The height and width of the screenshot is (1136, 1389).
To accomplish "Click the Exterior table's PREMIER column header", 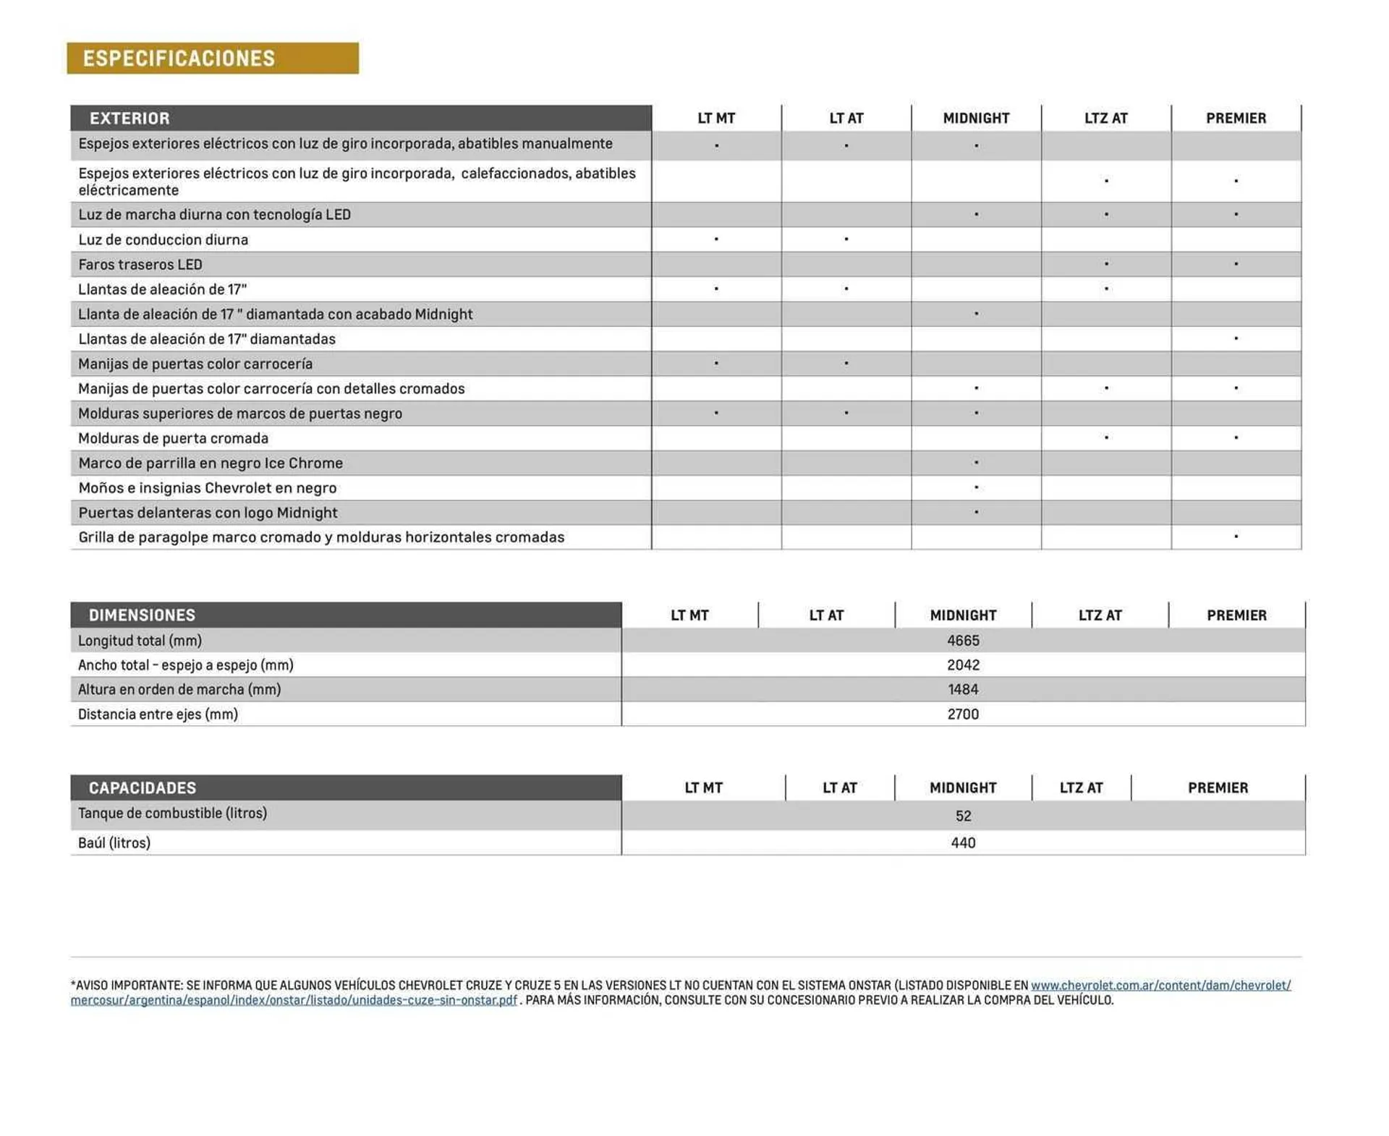I will pos(1236,118).
